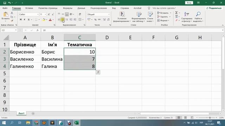Apply the red font color A
The image size is (225, 126).
50,20
